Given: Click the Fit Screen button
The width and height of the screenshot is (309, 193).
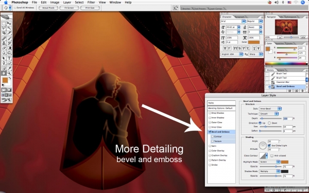Looking at the screenshot, I should tap(69, 8).
